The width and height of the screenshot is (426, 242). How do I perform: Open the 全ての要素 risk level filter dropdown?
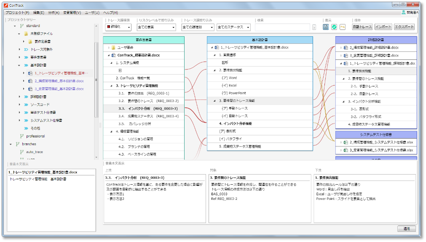coord(156,27)
